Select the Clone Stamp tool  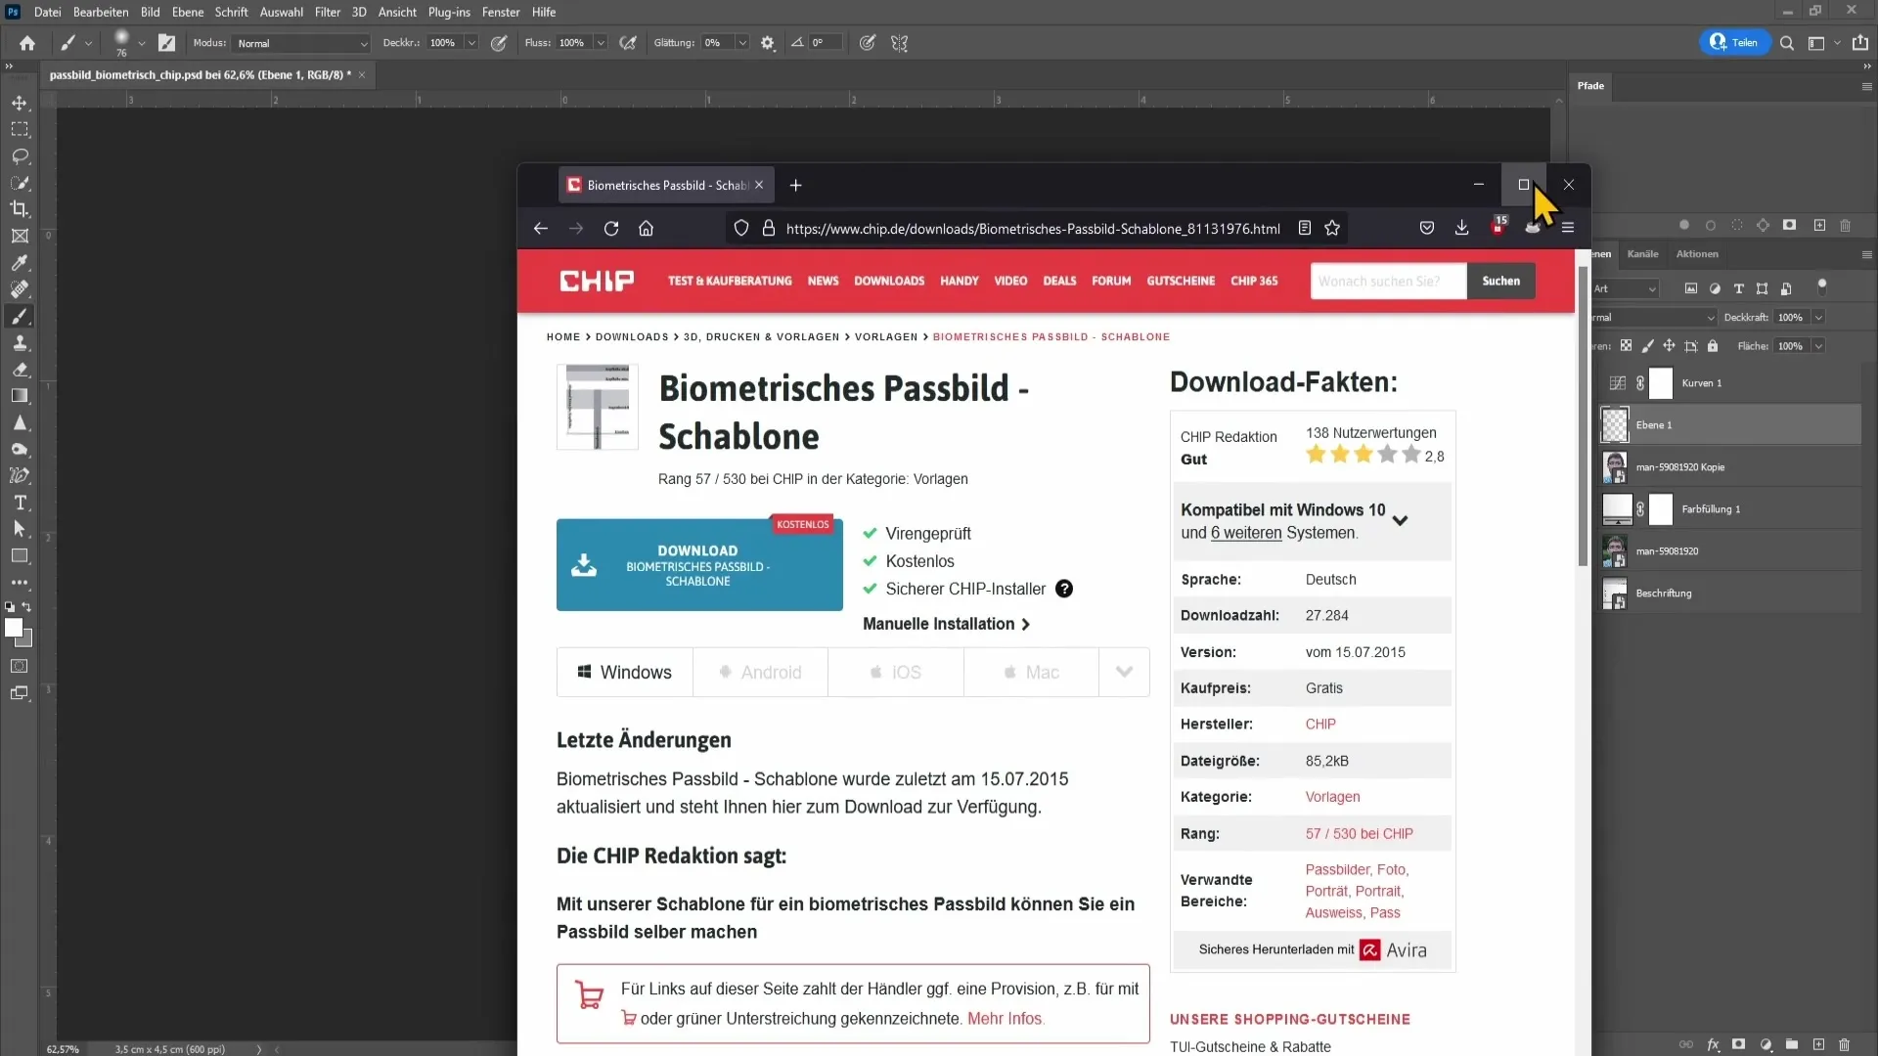(20, 343)
